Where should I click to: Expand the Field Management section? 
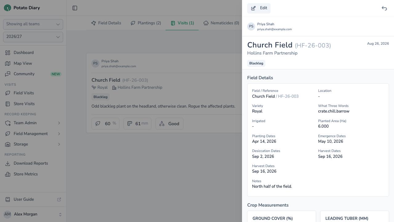pyautogui.click(x=33, y=134)
